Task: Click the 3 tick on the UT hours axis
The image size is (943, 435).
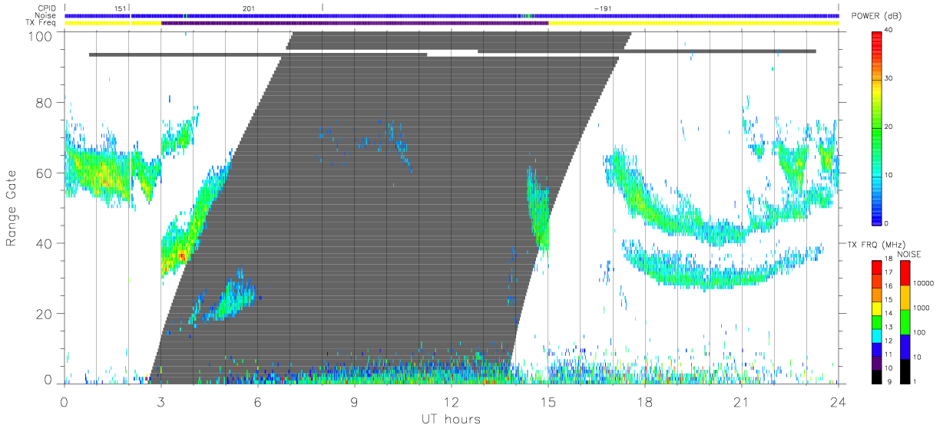Action: point(161,401)
